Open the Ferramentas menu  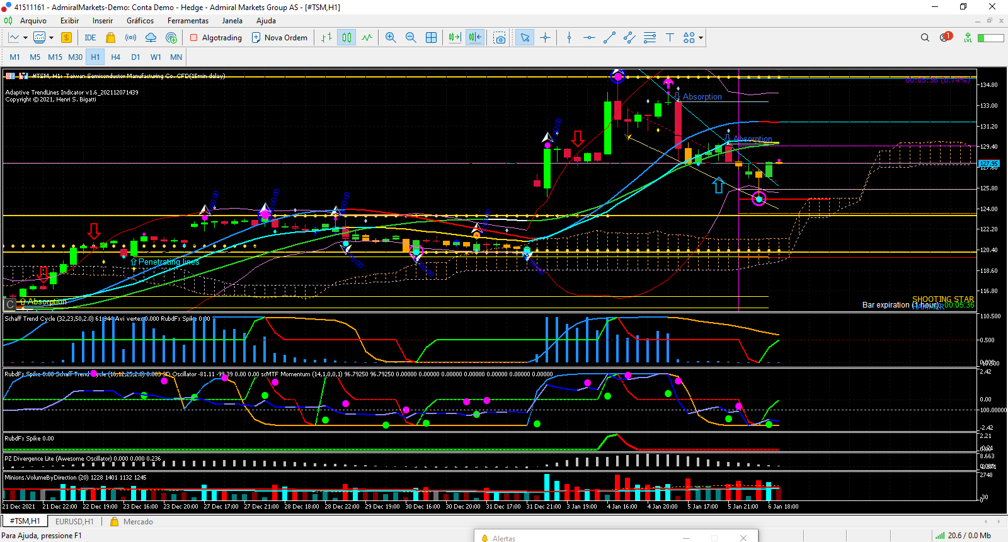click(188, 21)
